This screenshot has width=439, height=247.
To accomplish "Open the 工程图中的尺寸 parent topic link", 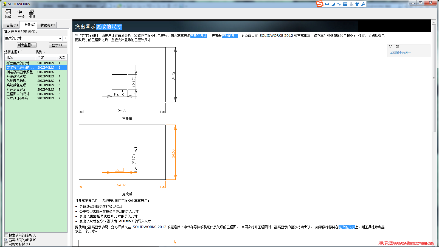I will (x=400, y=53).
